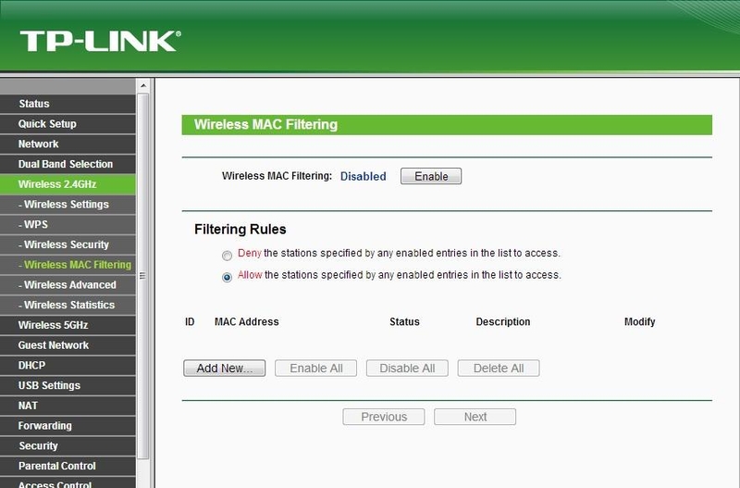Viewport: 740px width, 488px height.
Task: Open Wireless 5GHz menu
Action: click(x=68, y=325)
